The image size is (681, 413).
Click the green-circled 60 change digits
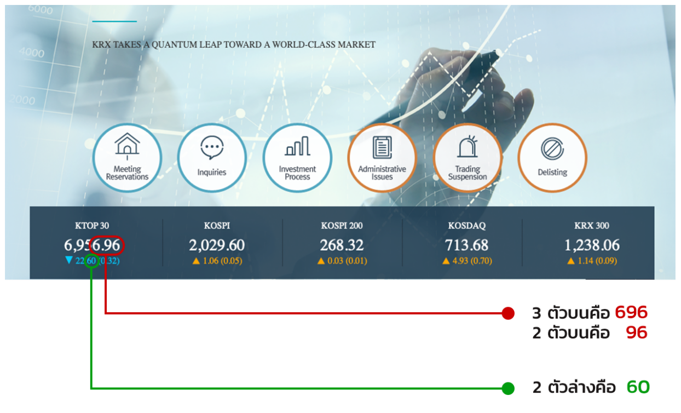92,261
